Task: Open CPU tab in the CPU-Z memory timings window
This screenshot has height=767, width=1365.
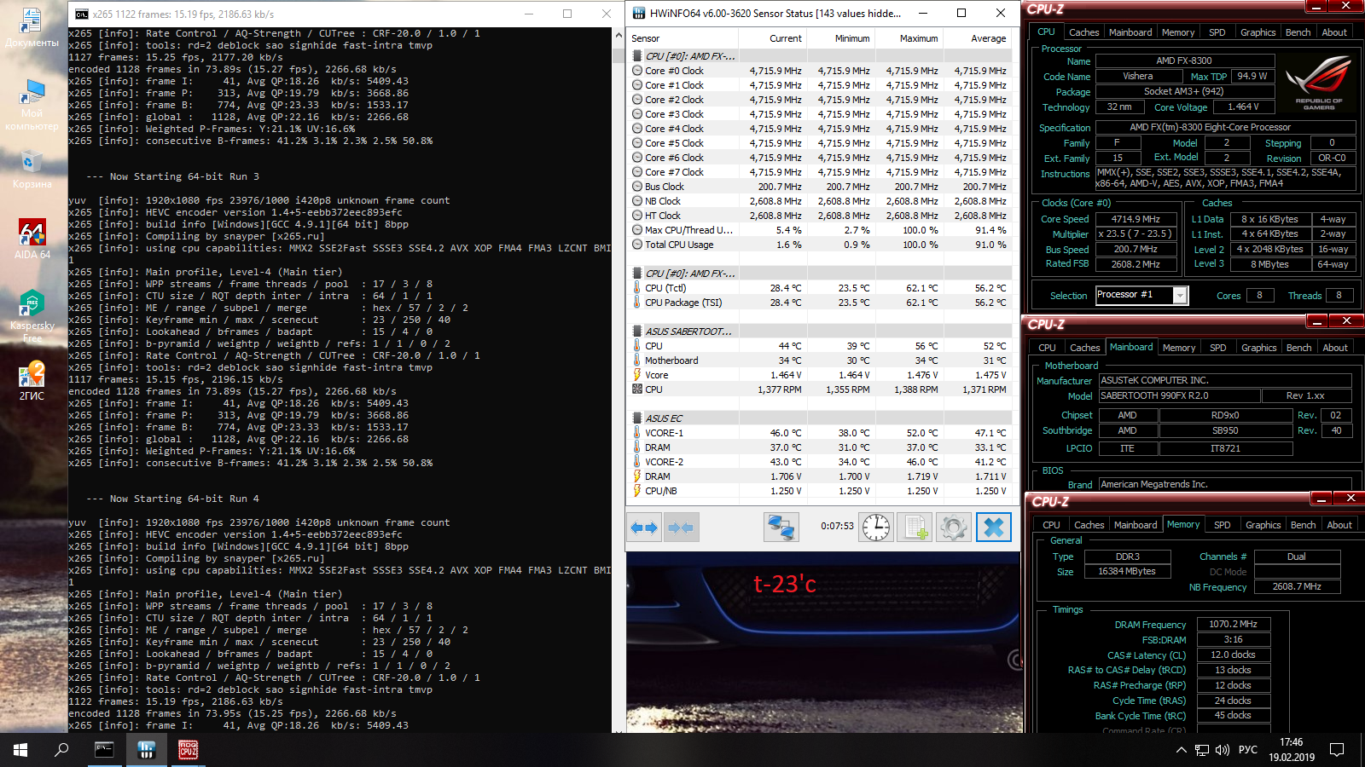Action: 1052,525
